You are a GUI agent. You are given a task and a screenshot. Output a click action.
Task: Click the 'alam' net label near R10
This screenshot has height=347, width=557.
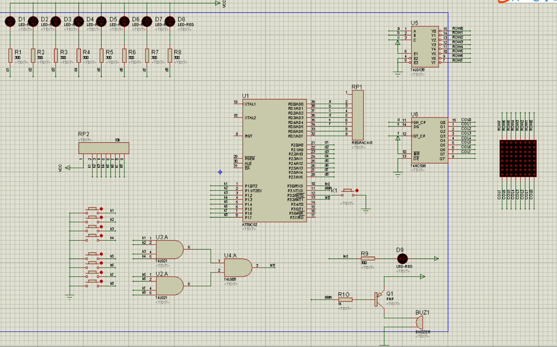328,297
